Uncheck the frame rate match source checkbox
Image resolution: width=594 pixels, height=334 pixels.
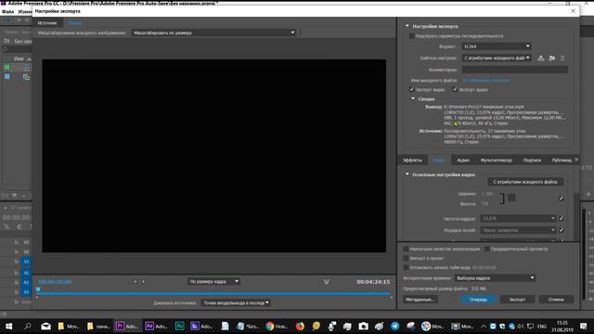[x=561, y=219]
